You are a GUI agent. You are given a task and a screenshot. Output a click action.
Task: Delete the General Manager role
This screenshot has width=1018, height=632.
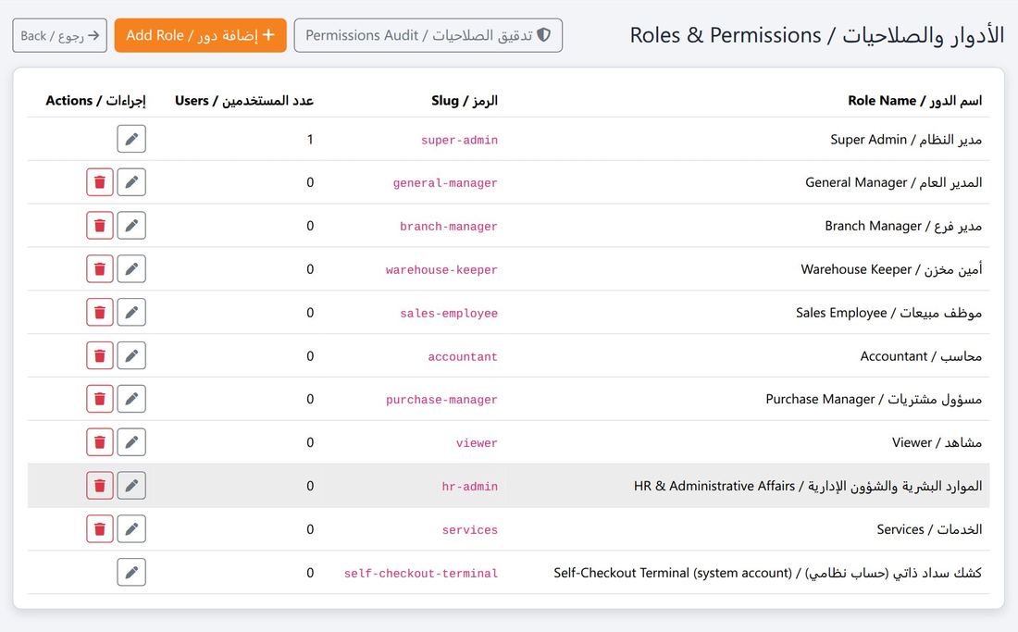pyautogui.click(x=100, y=182)
